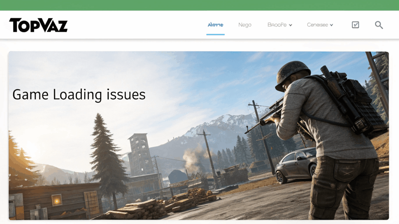This screenshot has height=224, width=399.
Task: Open the search magnifier icon
Action: (x=379, y=25)
